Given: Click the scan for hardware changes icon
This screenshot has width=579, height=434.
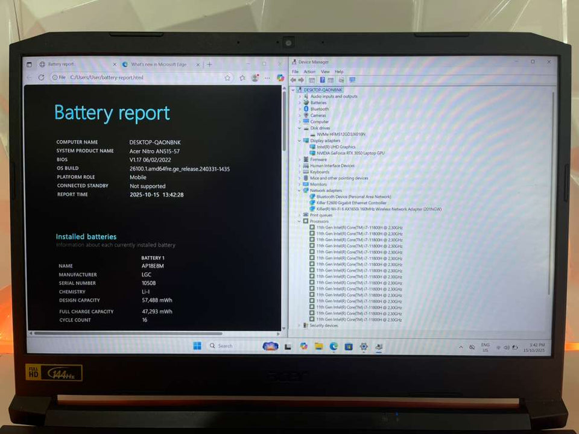Looking at the screenshot, I should click(352, 80).
